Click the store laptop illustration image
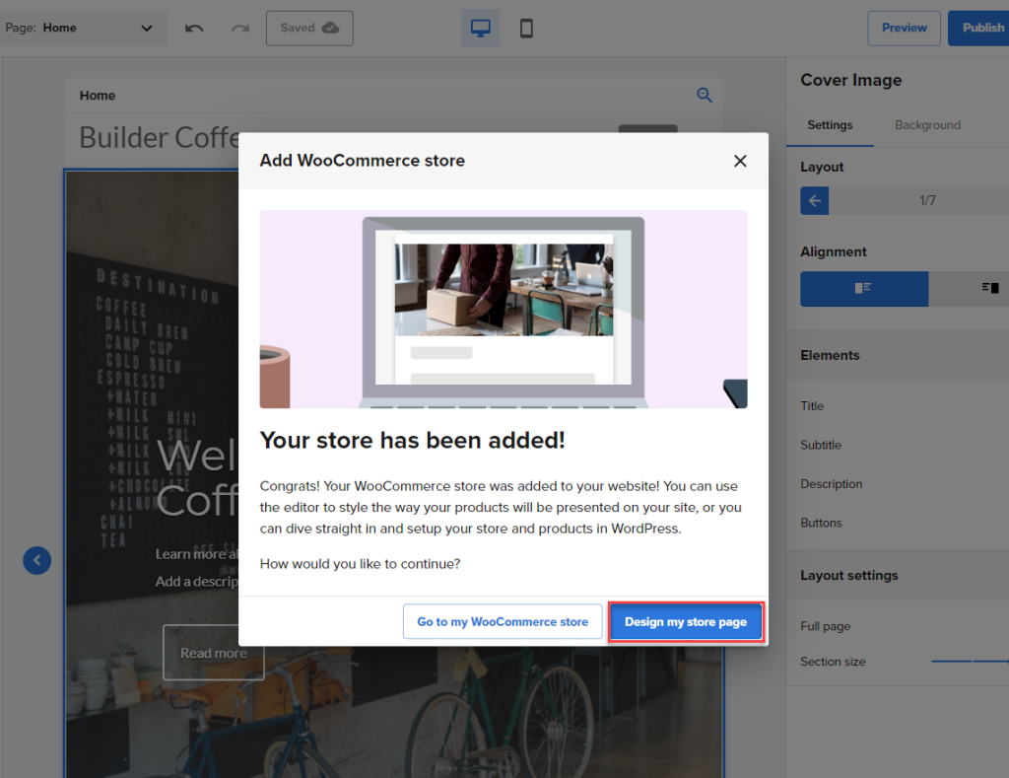Screen dimensions: 1009x778 tap(504, 310)
